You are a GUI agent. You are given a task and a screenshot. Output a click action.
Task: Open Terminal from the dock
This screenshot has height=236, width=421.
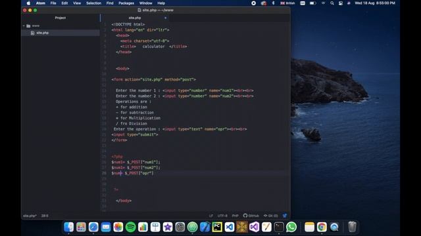click(279, 227)
